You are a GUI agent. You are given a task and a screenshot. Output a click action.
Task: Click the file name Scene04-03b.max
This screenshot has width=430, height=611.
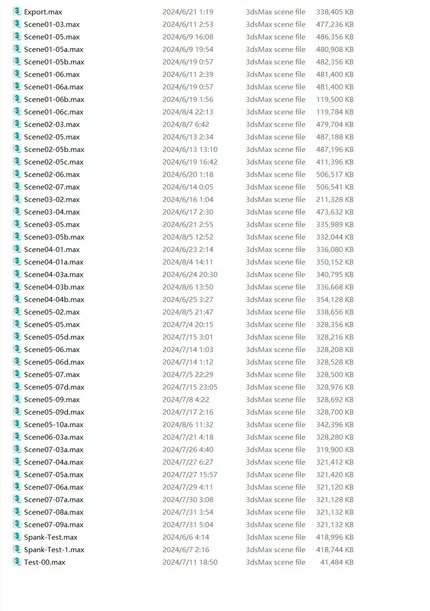[x=54, y=287]
